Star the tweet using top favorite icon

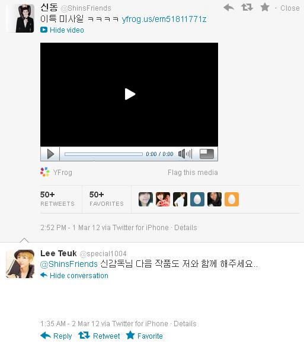pos(265,8)
